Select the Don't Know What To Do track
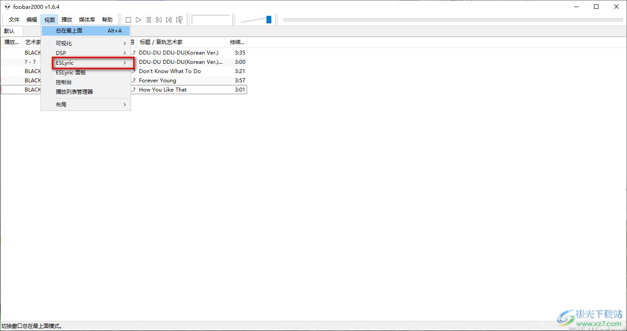The image size is (627, 331). (x=170, y=71)
